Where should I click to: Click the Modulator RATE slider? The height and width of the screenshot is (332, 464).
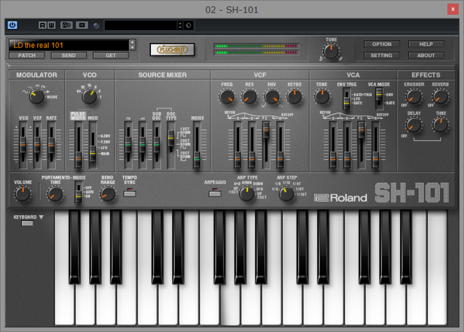[52, 145]
